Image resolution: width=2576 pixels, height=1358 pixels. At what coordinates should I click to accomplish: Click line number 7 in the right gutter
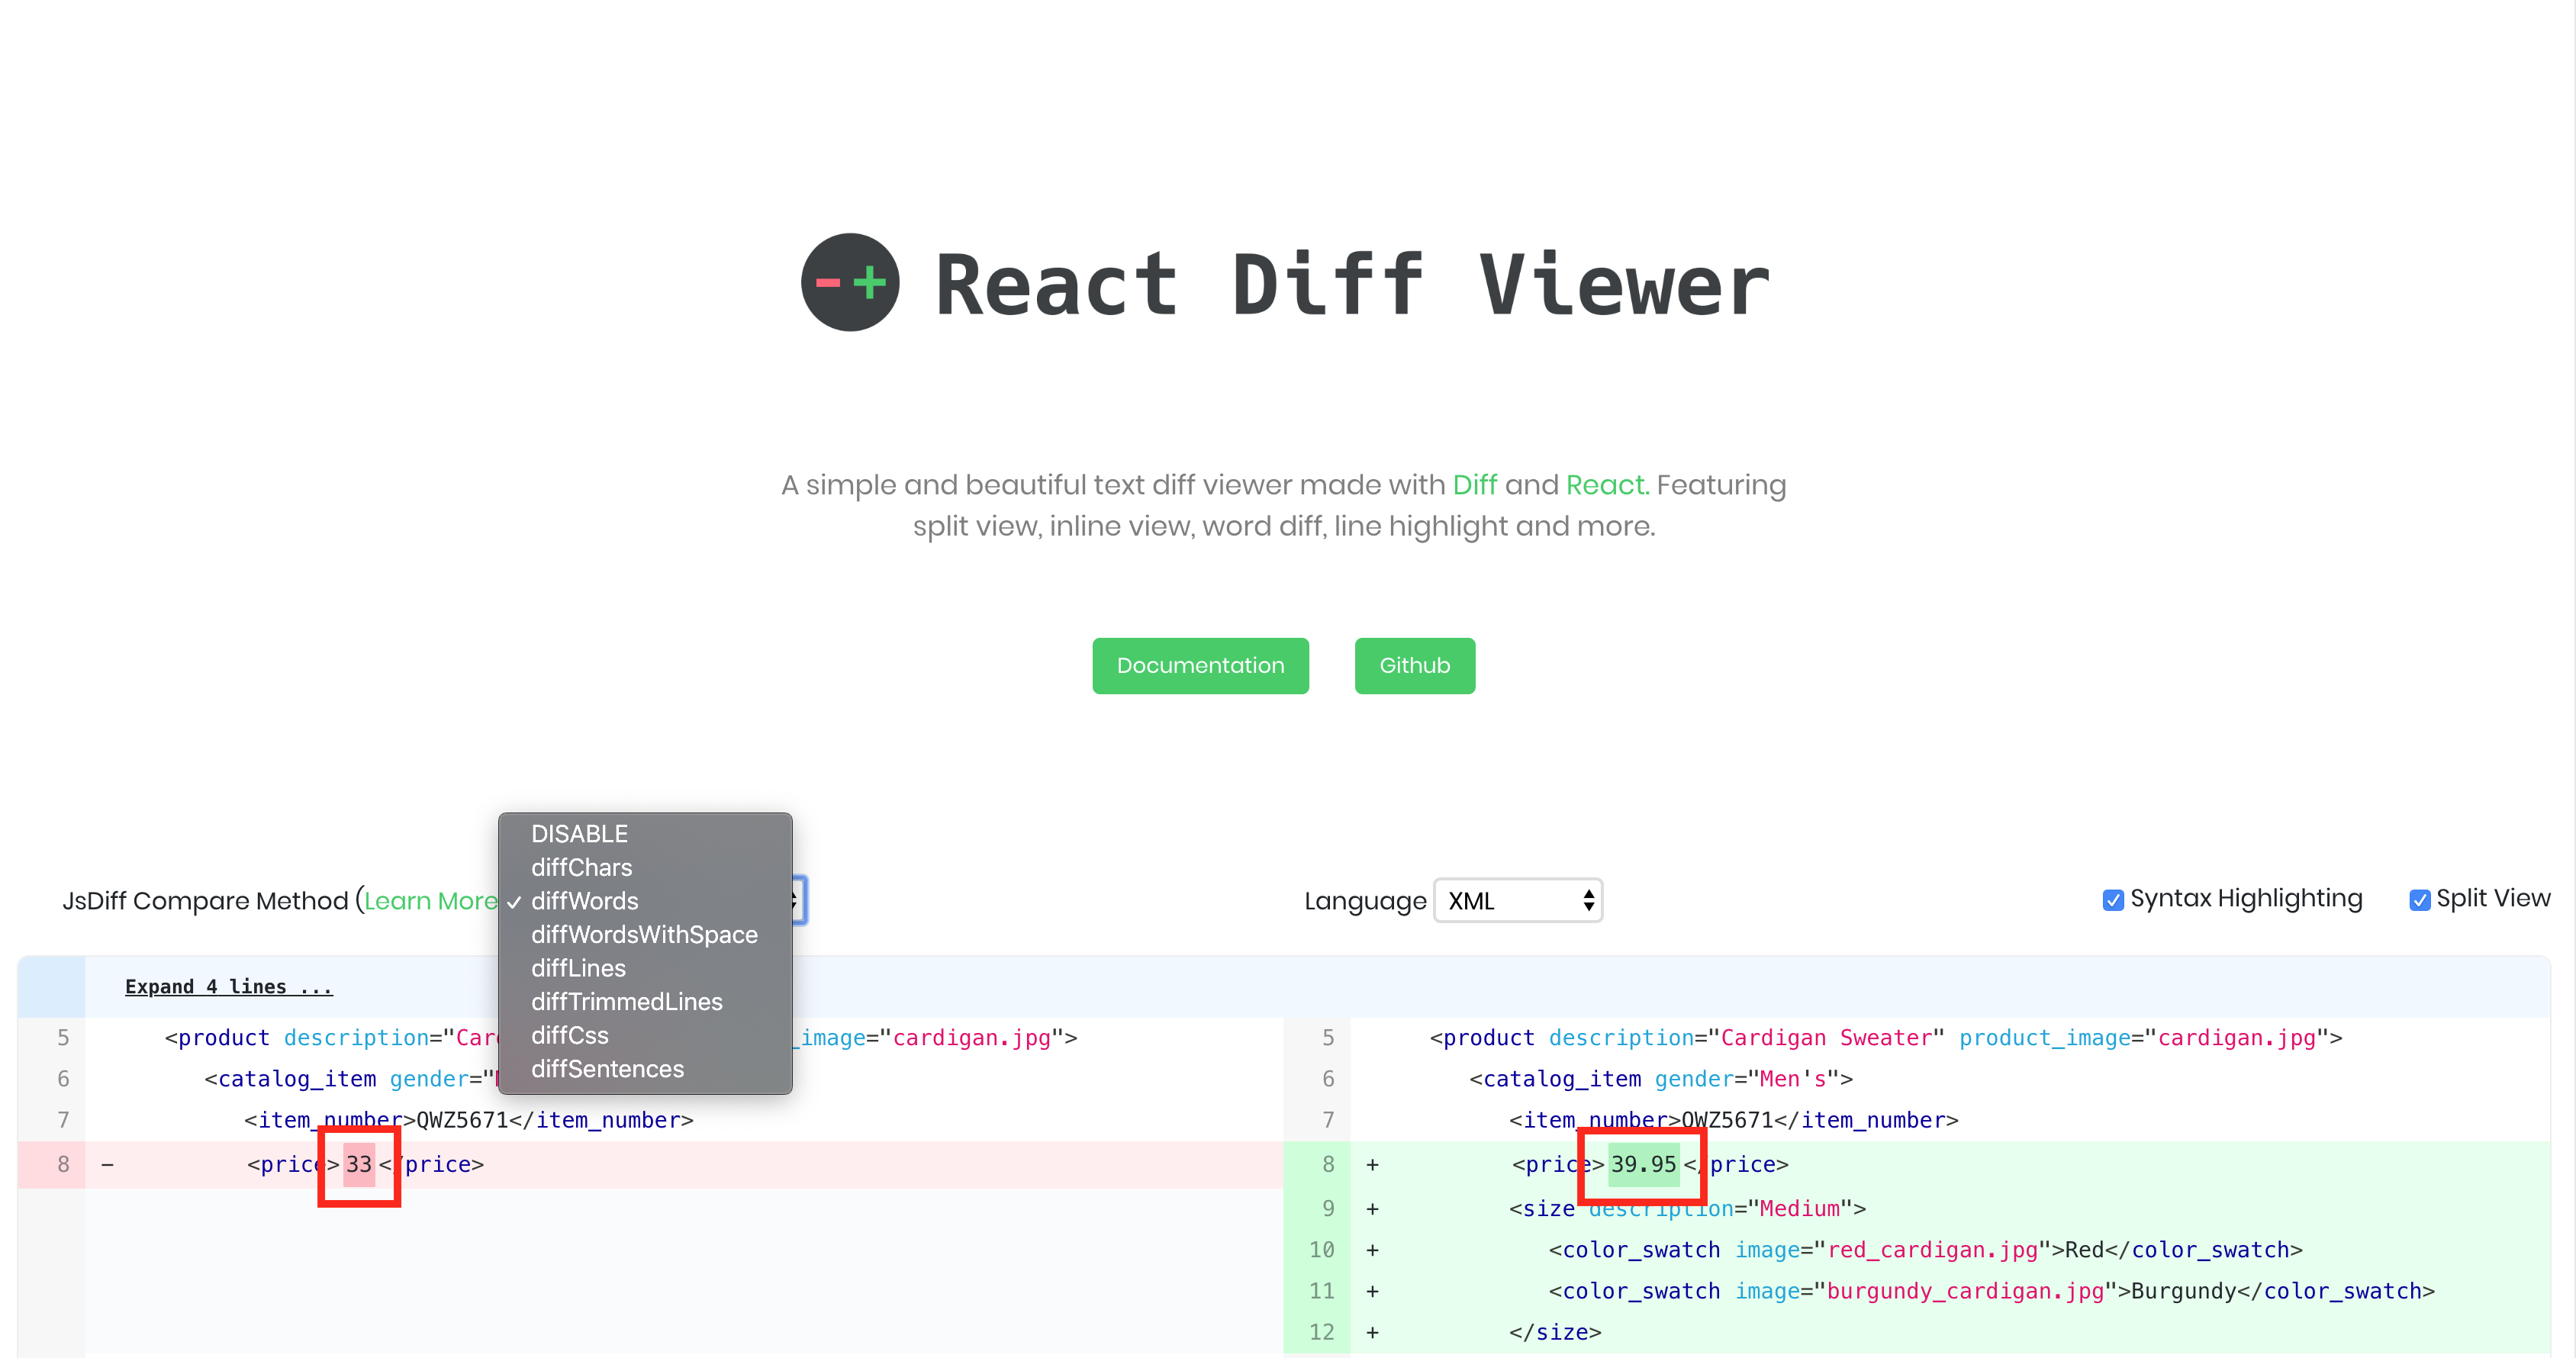(1327, 1120)
